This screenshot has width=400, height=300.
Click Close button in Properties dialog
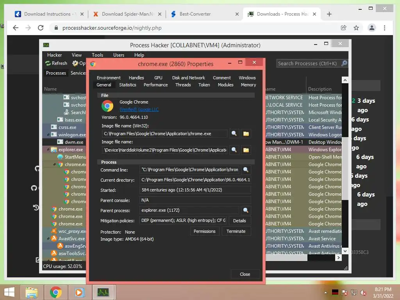coord(245,274)
